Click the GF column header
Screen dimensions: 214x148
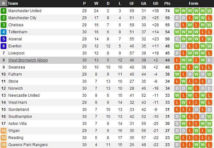132,4
